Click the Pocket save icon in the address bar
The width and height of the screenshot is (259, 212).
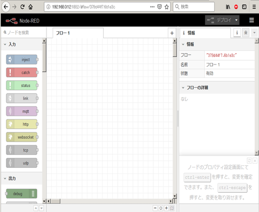tap(159, 7)
